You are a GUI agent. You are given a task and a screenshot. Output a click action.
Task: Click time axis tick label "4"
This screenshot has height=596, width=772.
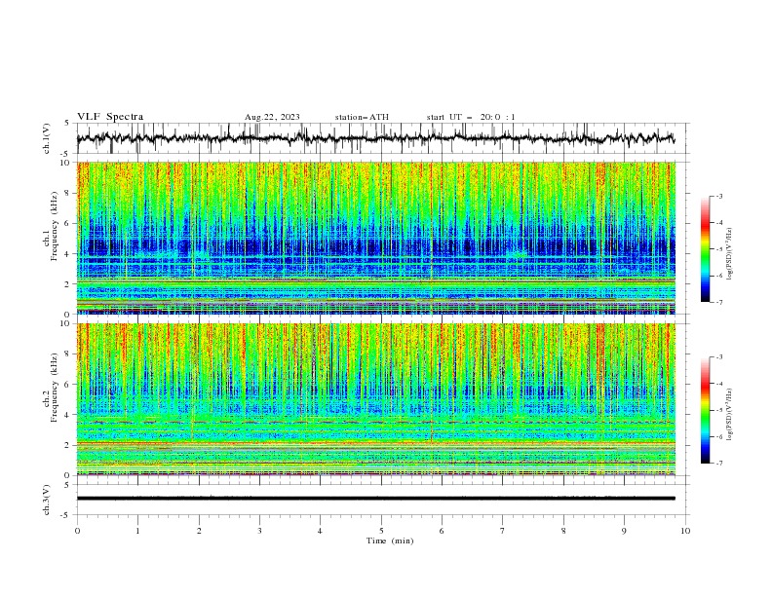click(321, 531)
